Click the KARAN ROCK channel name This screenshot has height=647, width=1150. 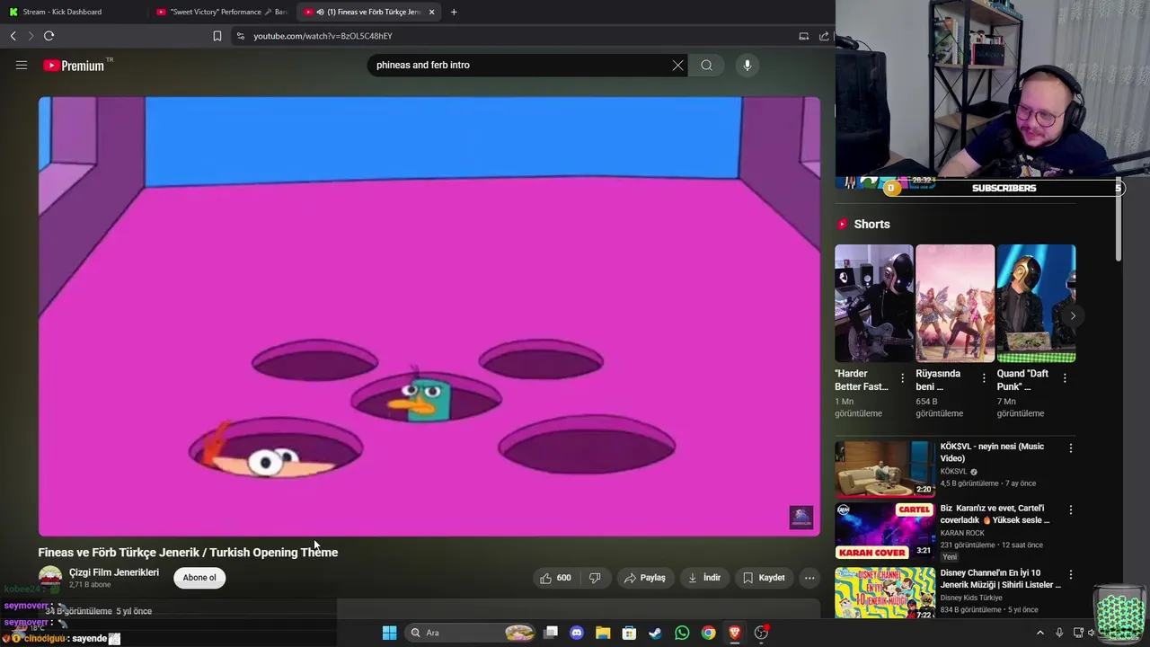(x=962, y=533)
